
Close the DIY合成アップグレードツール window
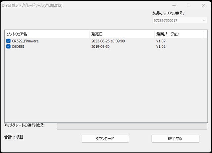204,5
